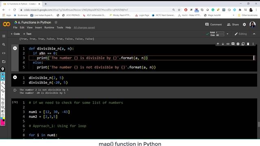Viewport: 260px width, 146px height.
Task: Open Chrome's three-dot menu
Action: 256,10
